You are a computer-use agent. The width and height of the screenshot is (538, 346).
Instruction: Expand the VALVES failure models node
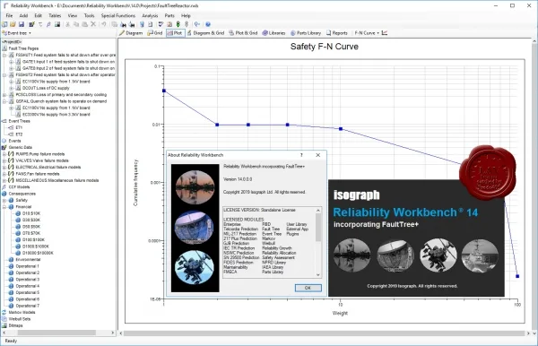click(x=4, y=160)
